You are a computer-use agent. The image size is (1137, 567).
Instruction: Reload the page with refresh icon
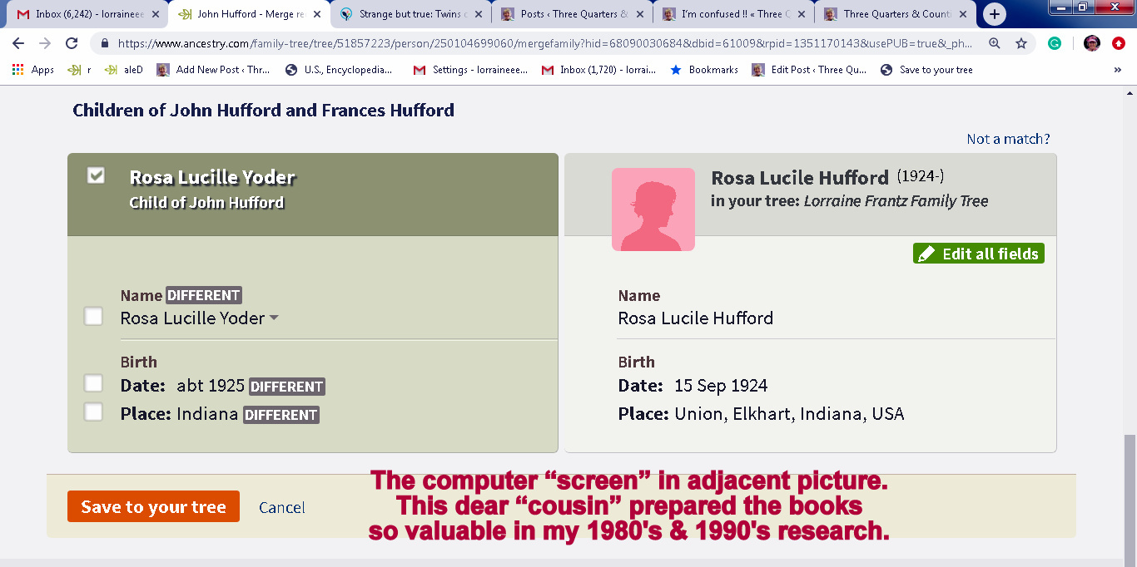pyautogui.click(x=72, y=44)
